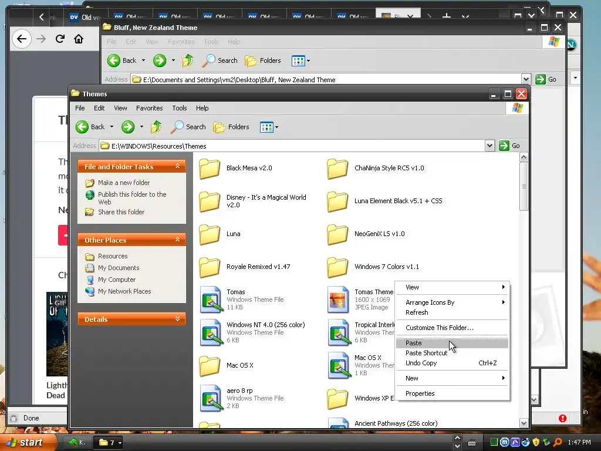Select the Luna folder icon
This screenshot has height=451, width=601.
(x=210, y=234)
